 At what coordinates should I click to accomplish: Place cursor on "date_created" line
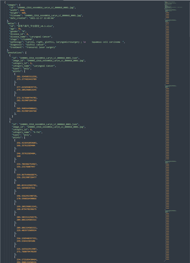32,18
